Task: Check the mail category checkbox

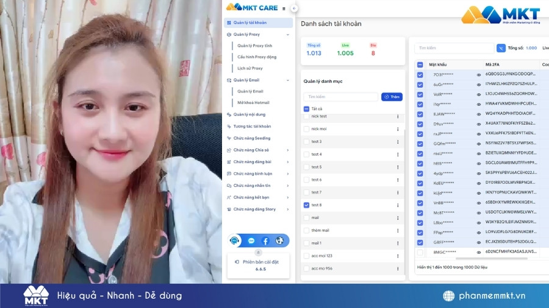Action: pos(306,218)
